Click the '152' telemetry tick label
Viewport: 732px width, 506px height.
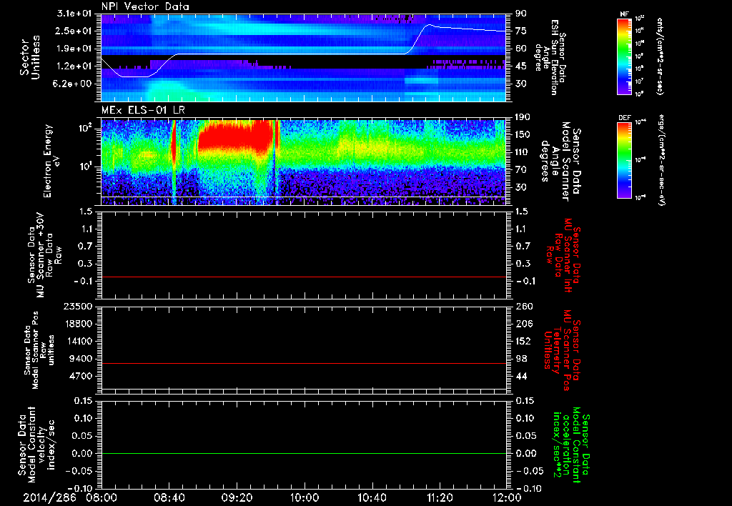pyautogui.click(x=523, y=341)
